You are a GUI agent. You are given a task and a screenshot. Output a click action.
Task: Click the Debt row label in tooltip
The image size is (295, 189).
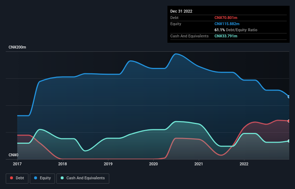point(174,18)
